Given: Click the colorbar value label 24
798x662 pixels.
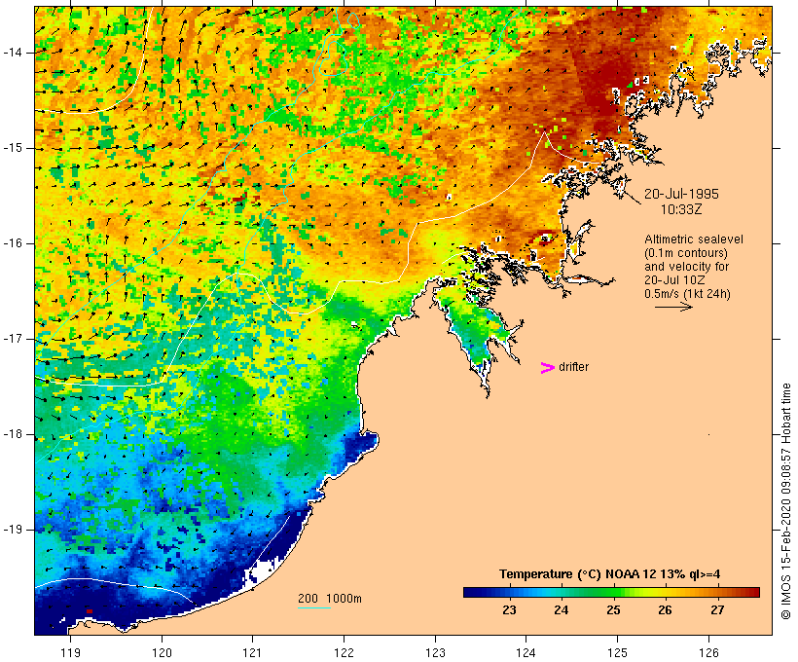Looking at the screenshot, I should (x=562, y=610).
